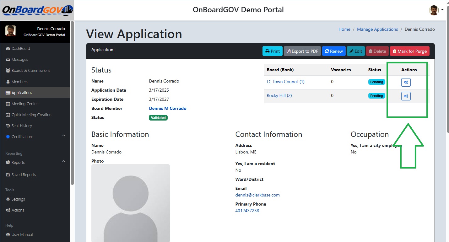Click the Dennis M Corrado board member link
This screenshot has width=449, height=242.
pos(167,109)
